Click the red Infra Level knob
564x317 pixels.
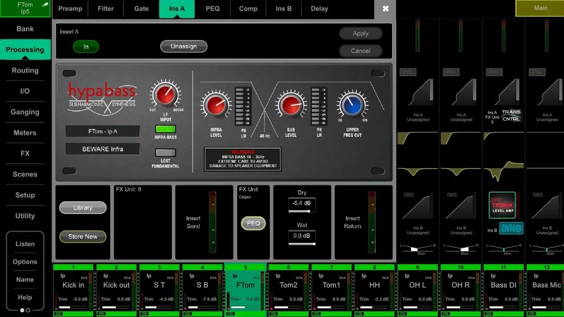[215, 104]
